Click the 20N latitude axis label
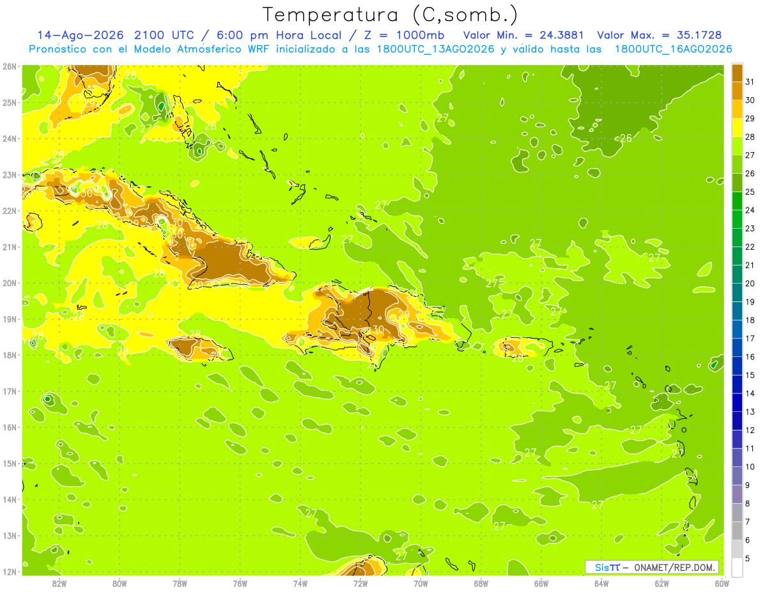 10,283
